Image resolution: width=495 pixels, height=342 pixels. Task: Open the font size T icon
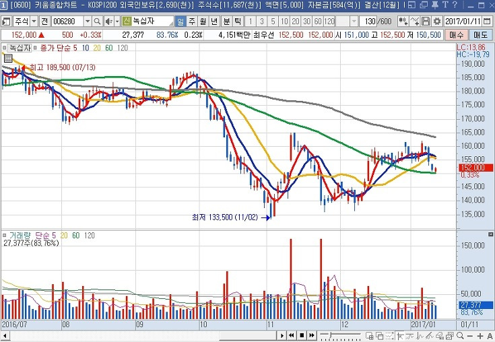click(x=445, y=5)
